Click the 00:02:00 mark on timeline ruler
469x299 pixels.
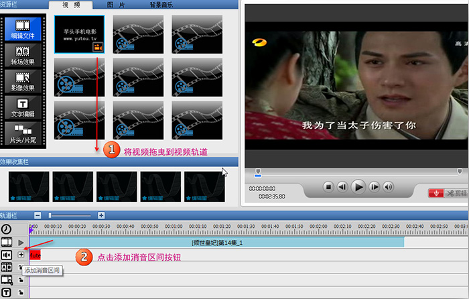[318, 227]
